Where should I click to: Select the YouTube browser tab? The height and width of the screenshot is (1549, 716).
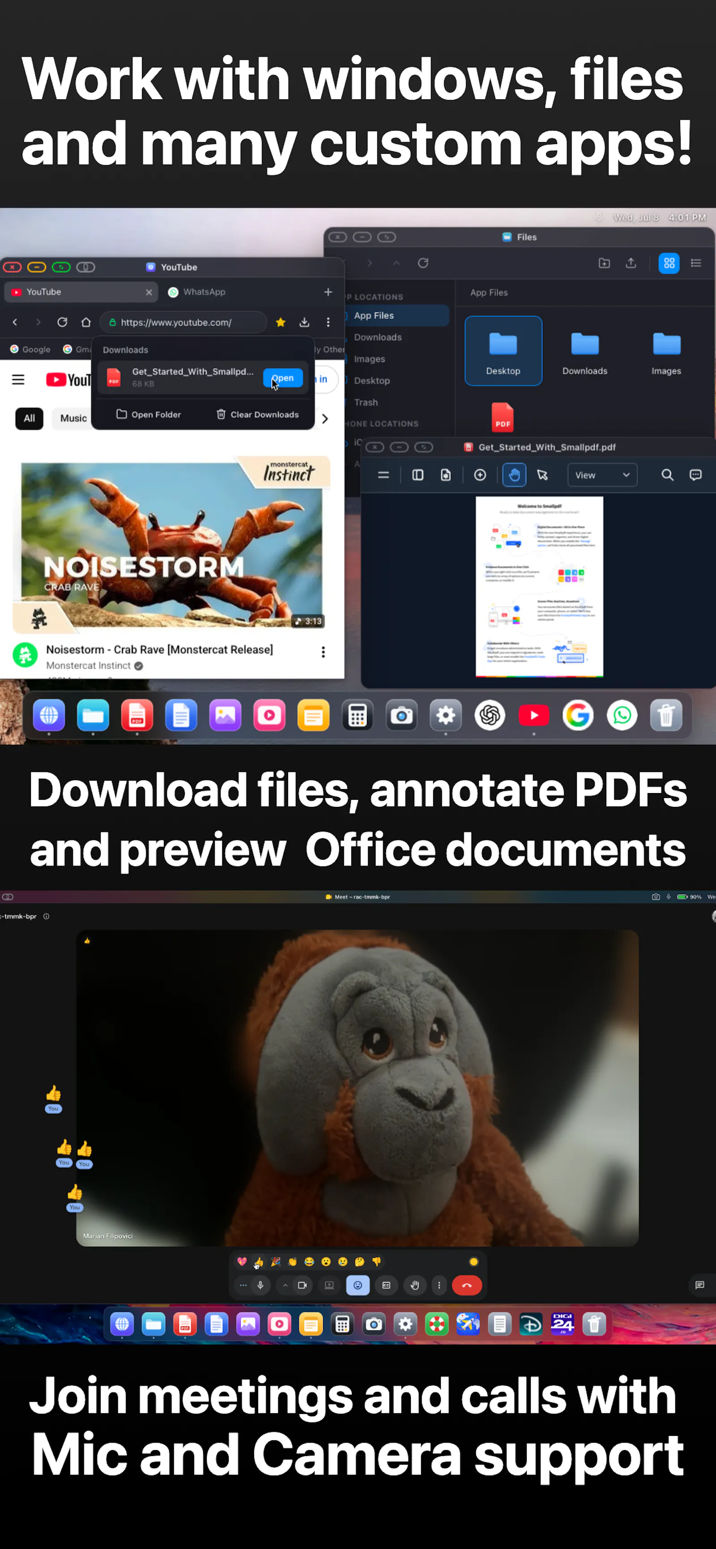click(x=81, y=292)
